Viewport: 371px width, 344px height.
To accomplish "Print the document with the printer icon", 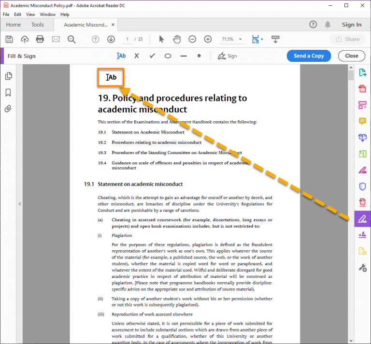I will tap(40, 39).
